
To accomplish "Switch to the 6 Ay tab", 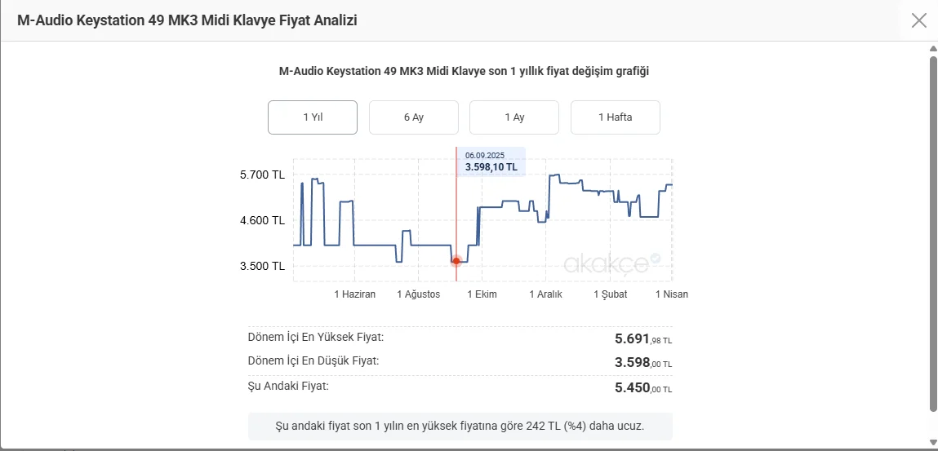I will [413, 117].
